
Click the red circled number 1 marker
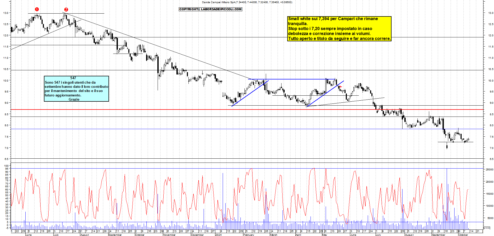[x=37, y=9]
